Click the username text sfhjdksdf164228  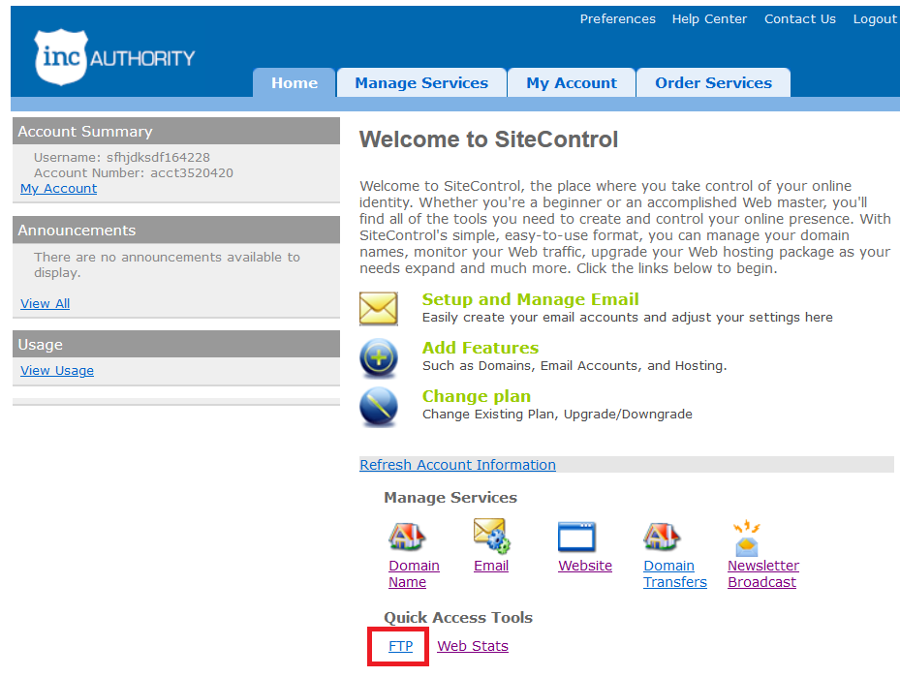click(x=158, y=157)
